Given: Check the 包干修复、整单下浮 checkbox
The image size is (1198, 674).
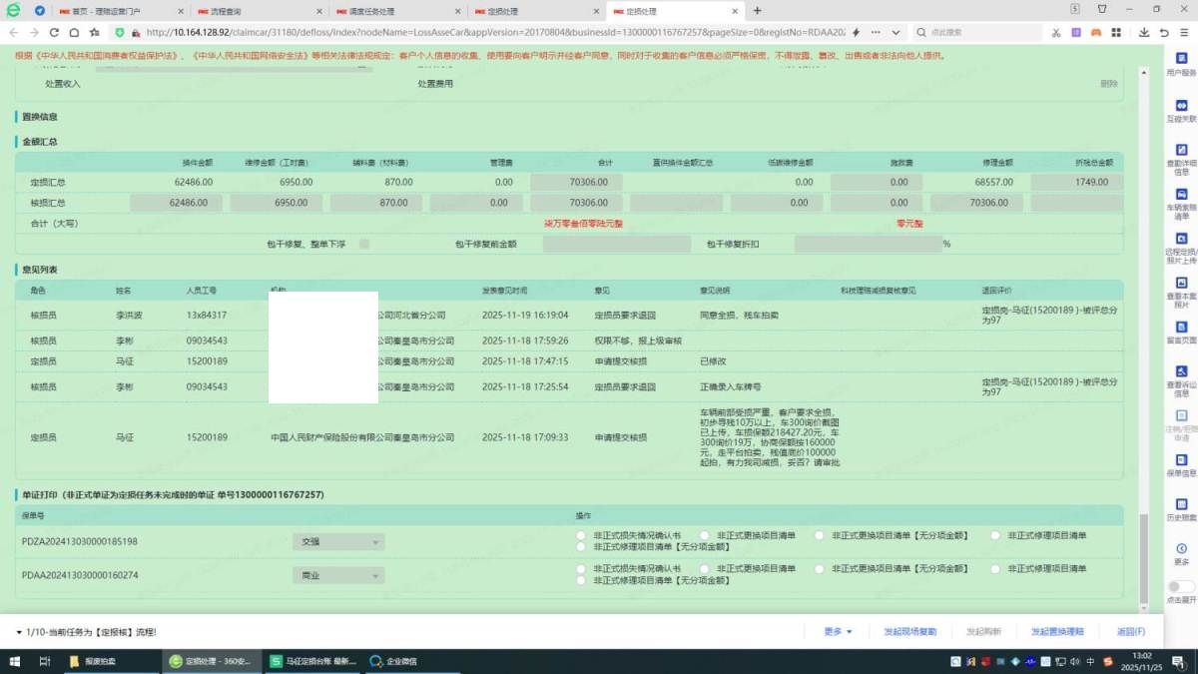Looking at the screenshot, I should tap(364, 244).
